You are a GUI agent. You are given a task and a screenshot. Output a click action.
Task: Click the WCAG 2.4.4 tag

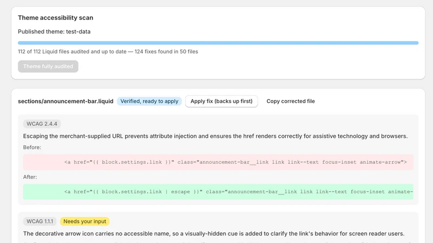pyautogui.click(x=42, y=124)
